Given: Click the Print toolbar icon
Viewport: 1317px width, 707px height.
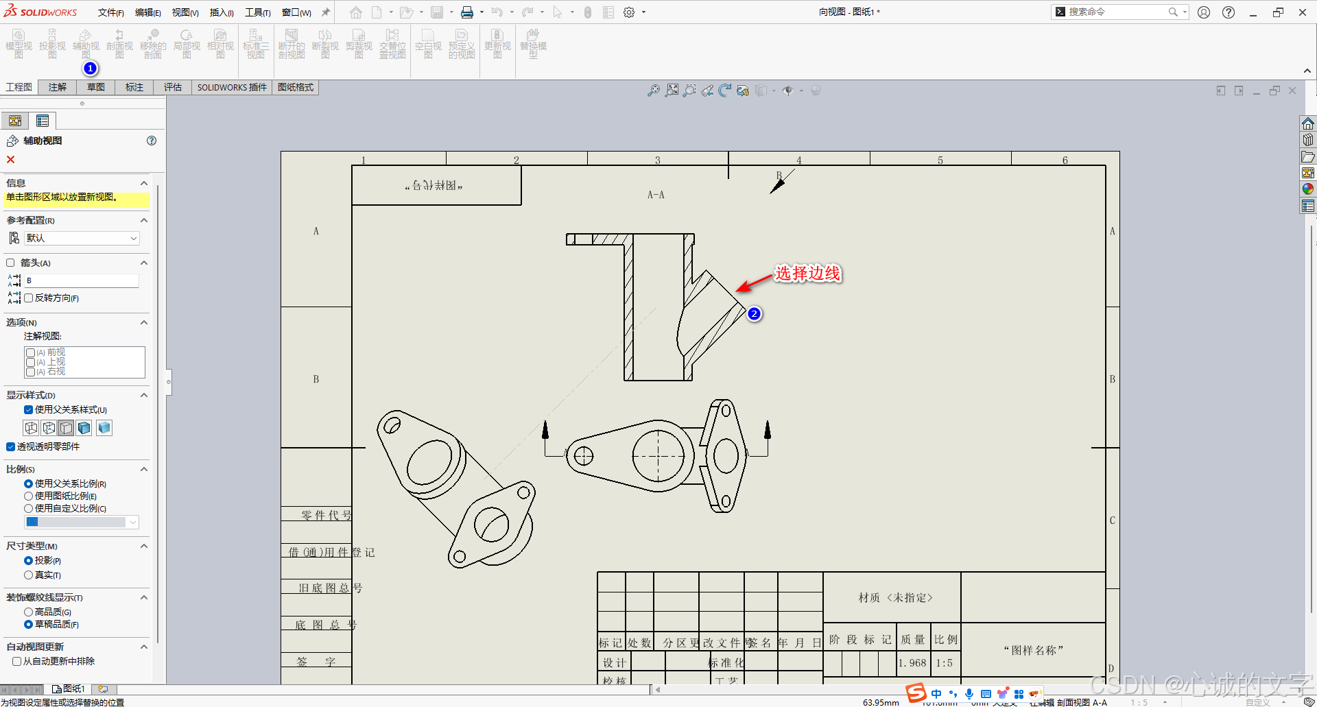Looking at the screenshot, I should click(467, 12).
